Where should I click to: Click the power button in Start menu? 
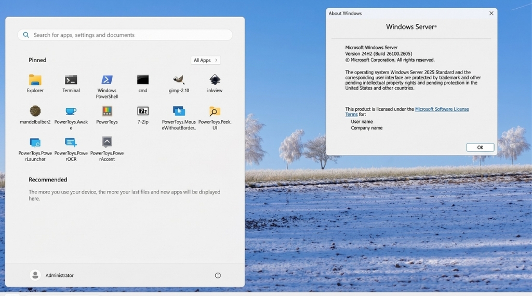218,275
